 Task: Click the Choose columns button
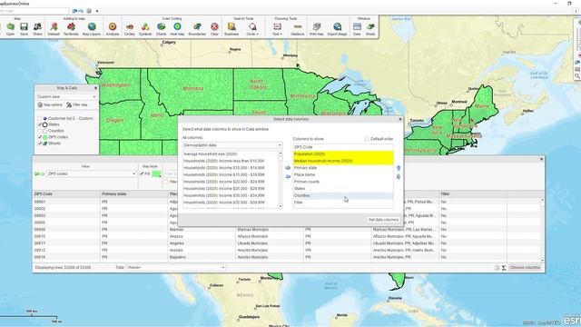[525, 268]
